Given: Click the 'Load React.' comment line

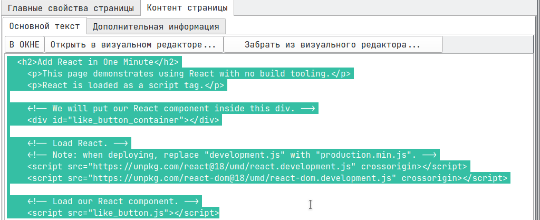Looking at the screenshot, I should [78, 143].
